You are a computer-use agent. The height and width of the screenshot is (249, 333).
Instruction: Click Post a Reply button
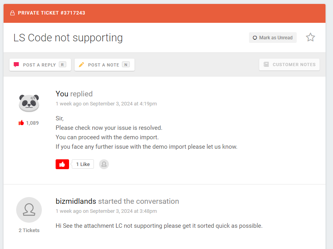(40, 65)
